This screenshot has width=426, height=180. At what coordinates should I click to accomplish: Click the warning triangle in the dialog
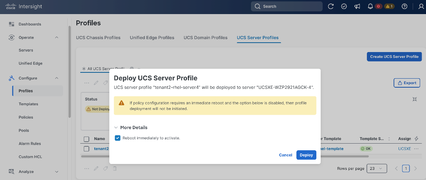[x=121, y=103]
